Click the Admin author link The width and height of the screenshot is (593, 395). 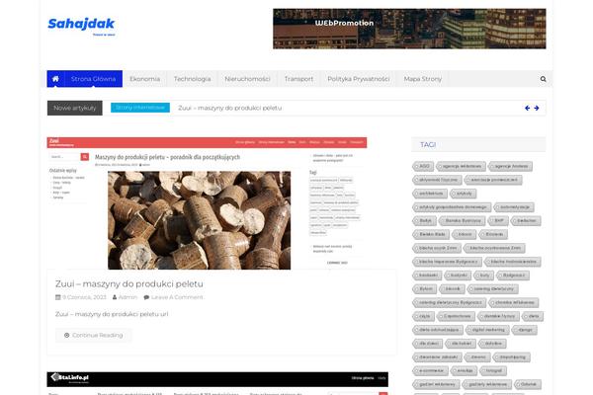point(127,297)
